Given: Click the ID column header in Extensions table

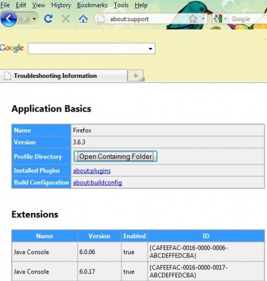Looking at the screenshot, I should (206, 236).
